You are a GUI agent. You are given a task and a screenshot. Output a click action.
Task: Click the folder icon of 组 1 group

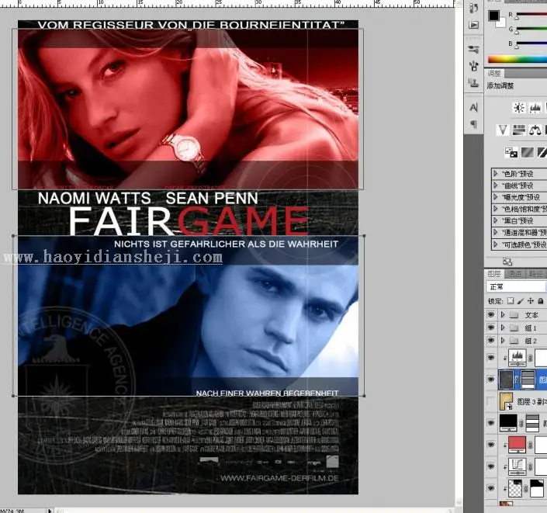514,328
